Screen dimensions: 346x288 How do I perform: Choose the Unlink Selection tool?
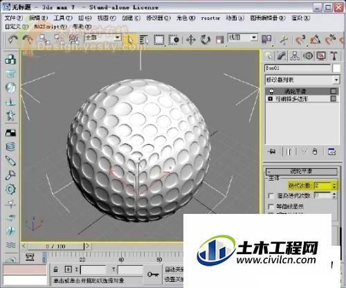point(60,39)
